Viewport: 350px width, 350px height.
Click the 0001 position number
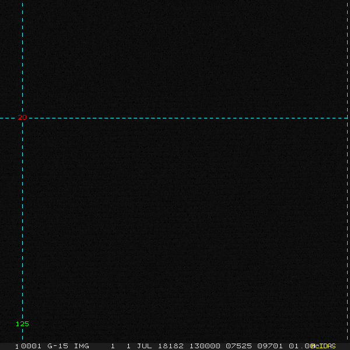pyautogui.click(x=31, y=346)
